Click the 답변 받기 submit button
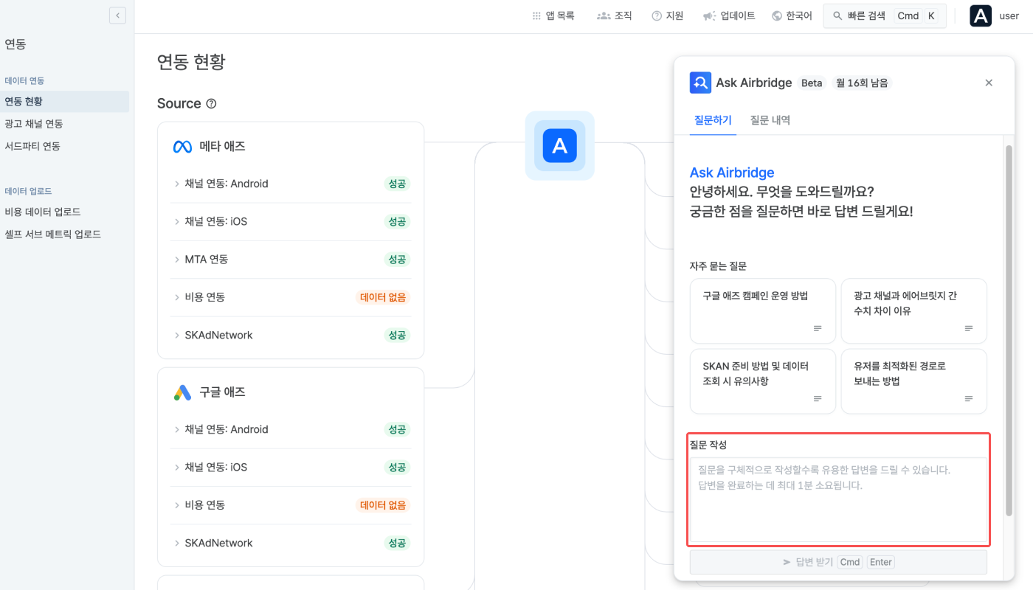The image size is (1033, 590). pos(838,562)
